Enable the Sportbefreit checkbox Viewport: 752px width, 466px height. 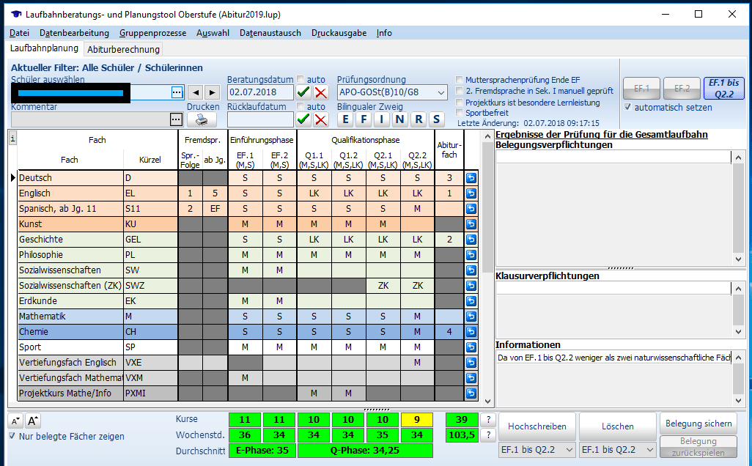[x=460, y=114]
